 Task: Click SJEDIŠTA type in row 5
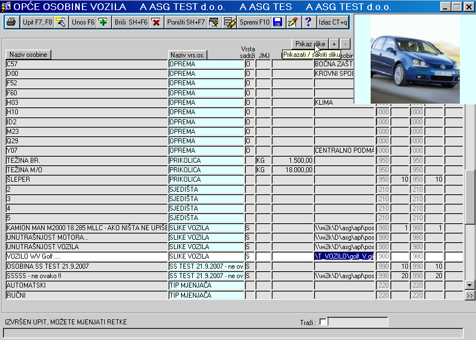pos(206,218)
